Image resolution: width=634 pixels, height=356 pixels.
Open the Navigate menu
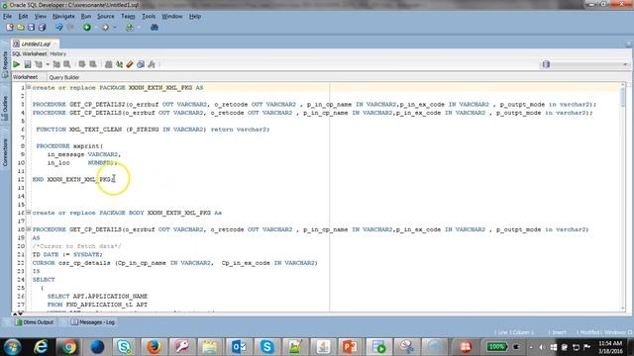coord(63,17)
